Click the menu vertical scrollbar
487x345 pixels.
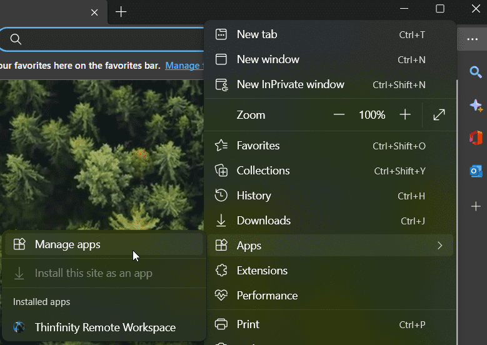point(456,211)
